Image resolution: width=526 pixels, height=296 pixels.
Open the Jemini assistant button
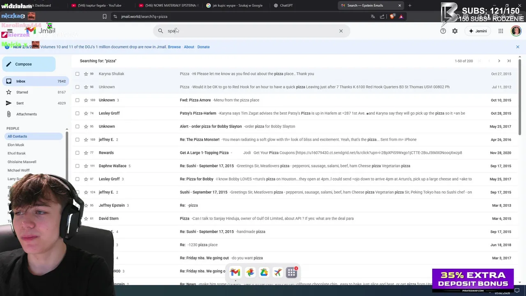pyautogui.click(x=478, y=31)
